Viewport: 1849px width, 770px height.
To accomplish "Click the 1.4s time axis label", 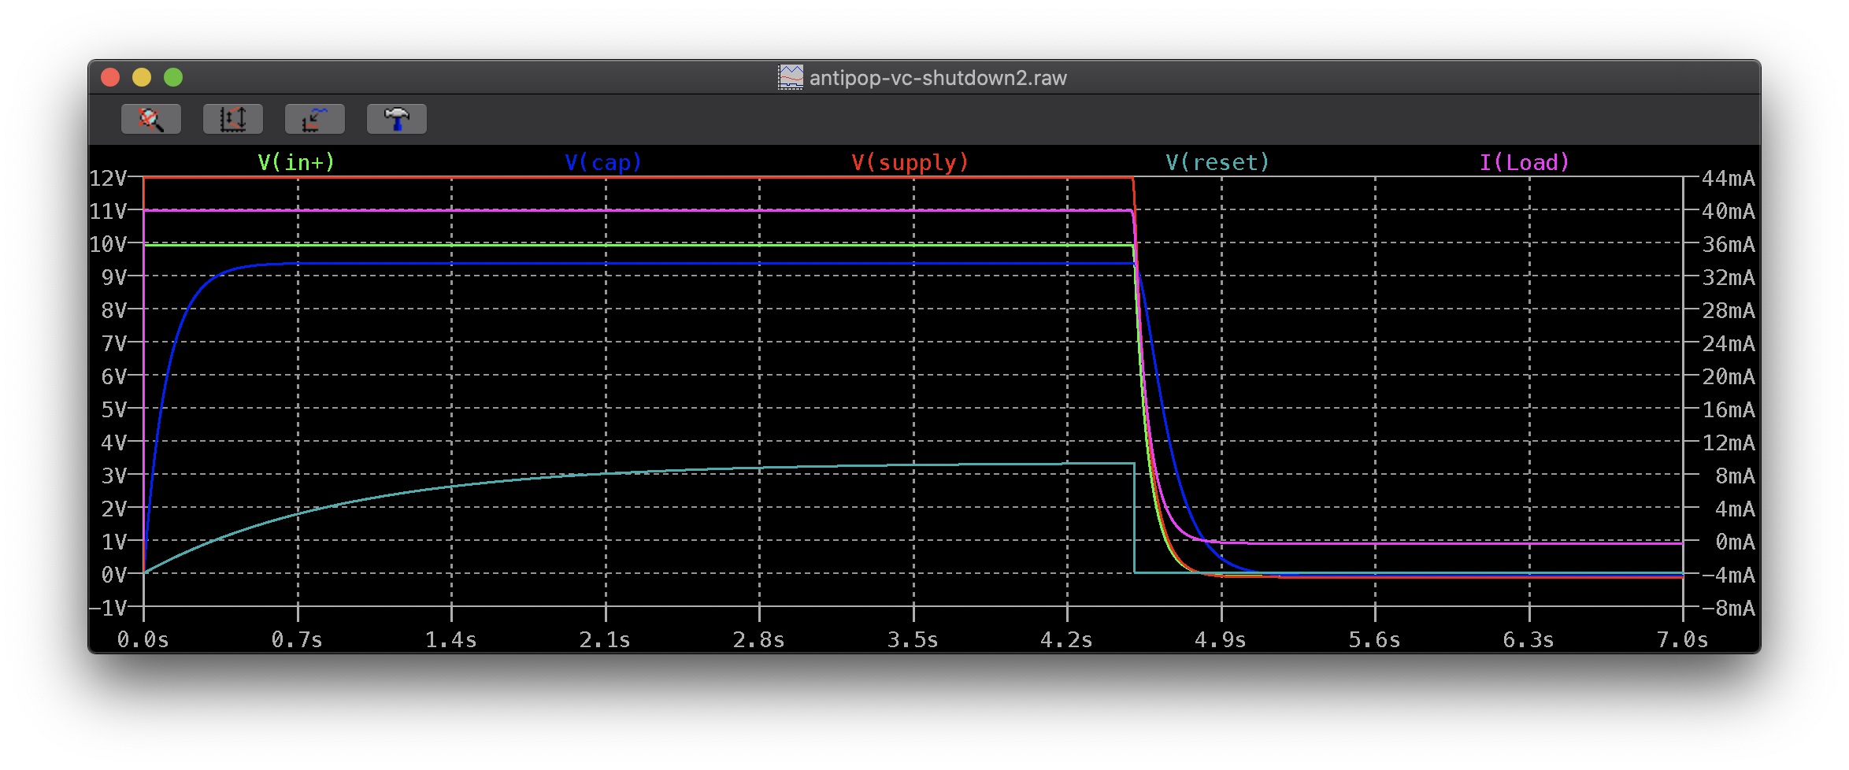I will 451,639.
